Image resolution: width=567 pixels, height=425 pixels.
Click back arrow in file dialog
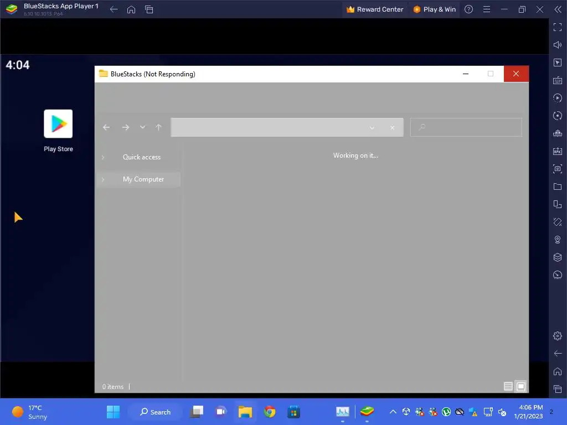click(106, 127)
